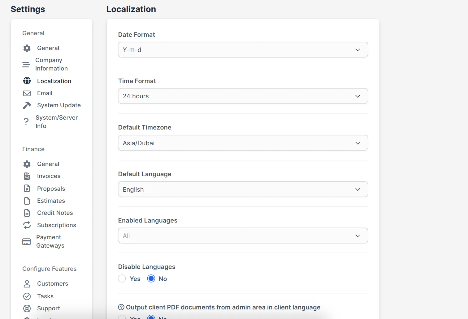Click the file icon beside Proposals

[x=27, y=189]
